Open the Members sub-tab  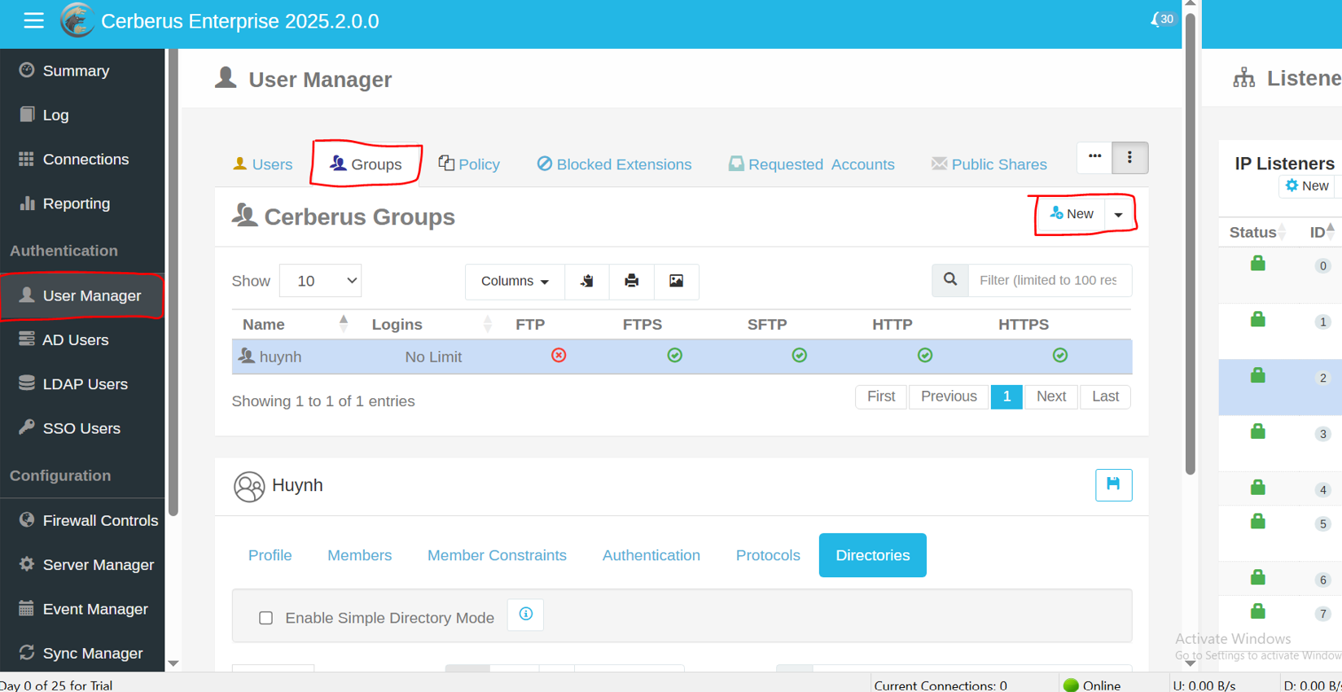click(359, 555)
